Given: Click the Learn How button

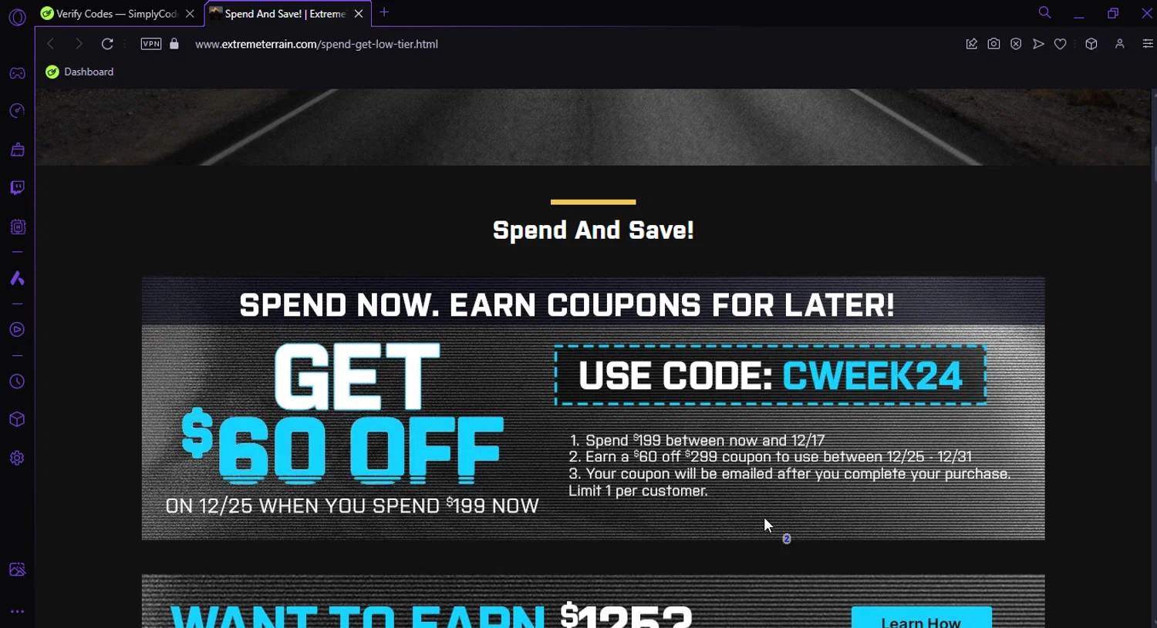Looking at the screenshot, I should (x=921, y=619).
